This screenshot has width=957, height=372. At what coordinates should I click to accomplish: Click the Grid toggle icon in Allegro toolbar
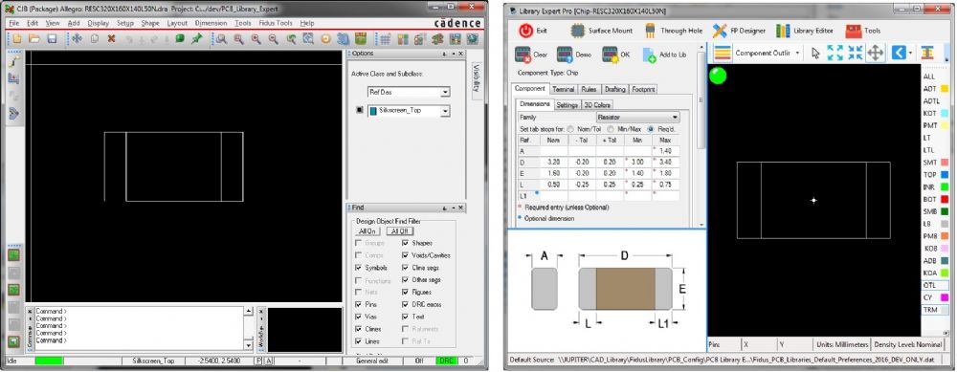pyautogui.click(x=385, y=38)
